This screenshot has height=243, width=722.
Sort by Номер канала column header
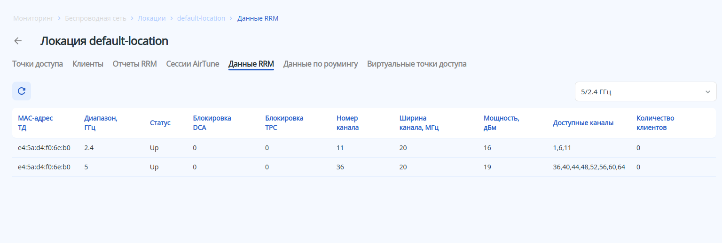pos(347,123)
